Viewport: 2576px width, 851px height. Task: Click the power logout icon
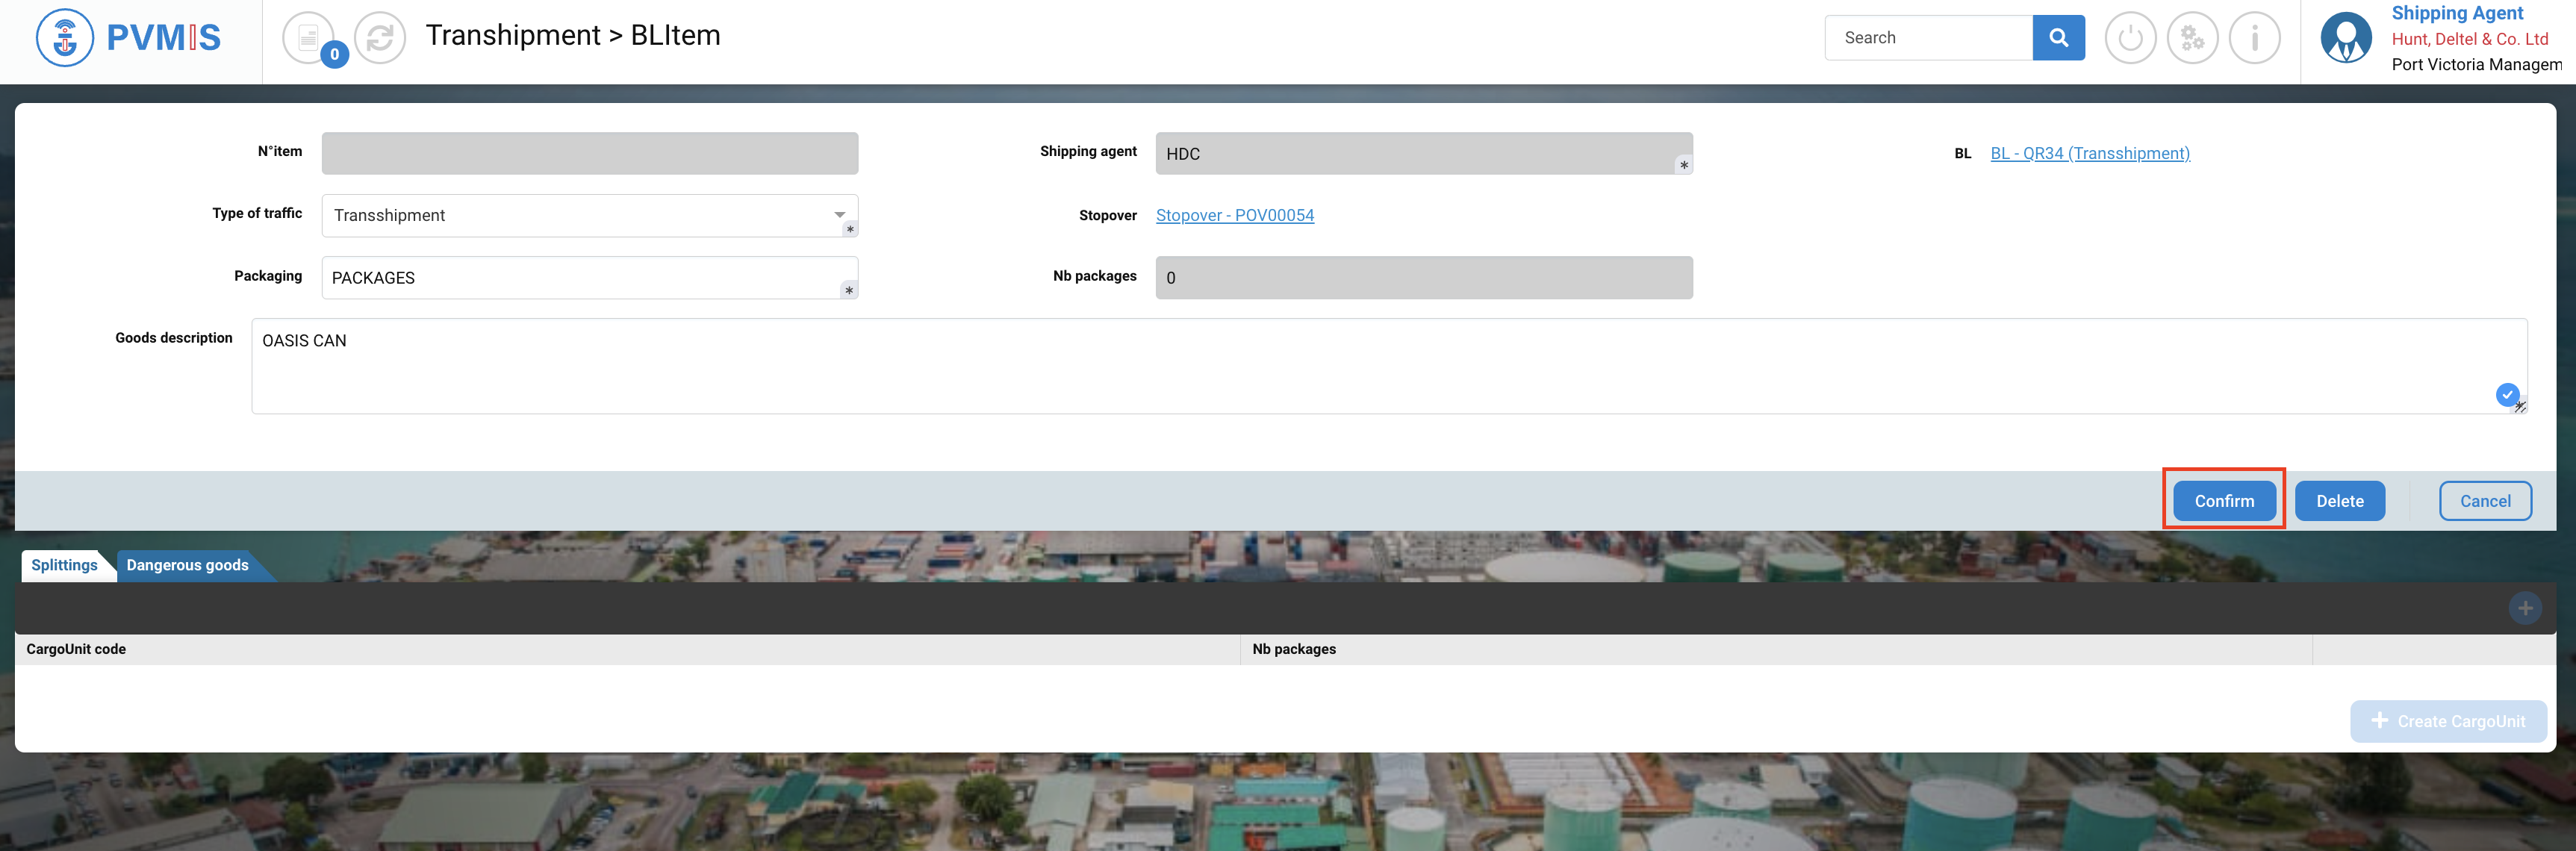pos(2130,38)
